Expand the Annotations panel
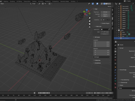The height and width of the screenshot is (101, 135). coord(94,63)
